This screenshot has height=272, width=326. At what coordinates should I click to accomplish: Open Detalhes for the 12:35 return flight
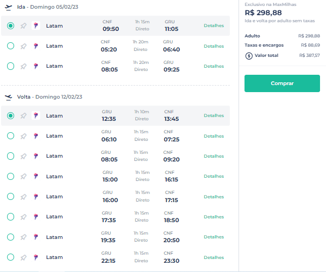(214, 115)
